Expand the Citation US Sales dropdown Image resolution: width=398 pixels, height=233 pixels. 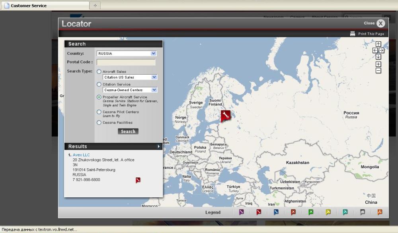130,77
